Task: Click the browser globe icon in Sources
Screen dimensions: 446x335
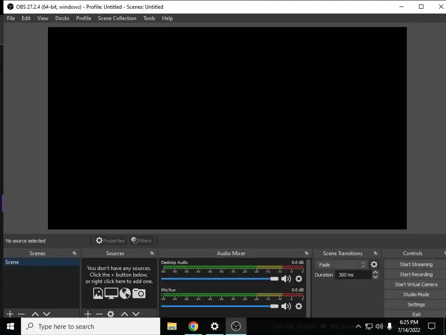Action: tap(125, 293)
